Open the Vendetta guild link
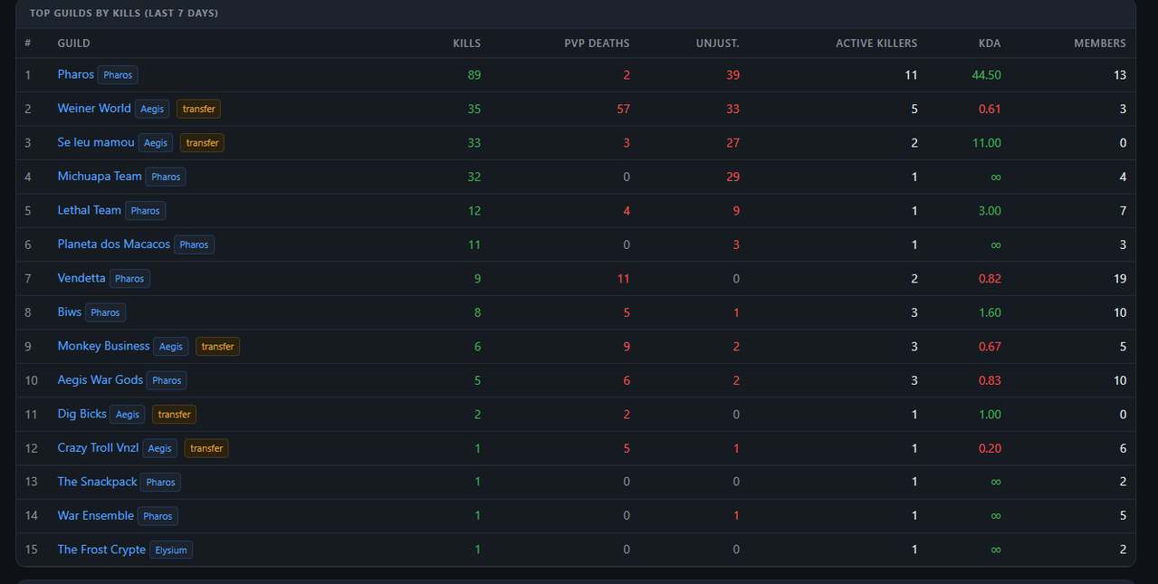Viewport: 1158px width, 584px height. coord(81,278)
